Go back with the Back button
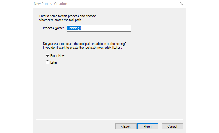219x133 pixels. pyautogui.click(x=126, y=126)
